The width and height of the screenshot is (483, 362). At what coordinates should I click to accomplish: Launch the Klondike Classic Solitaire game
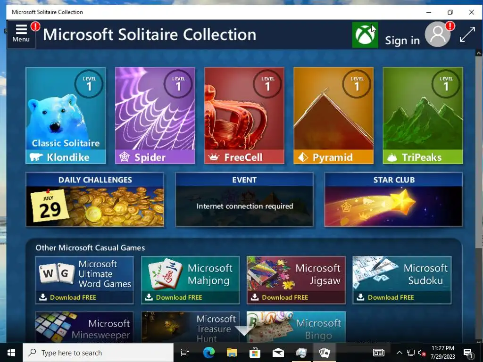coord(66,115)
